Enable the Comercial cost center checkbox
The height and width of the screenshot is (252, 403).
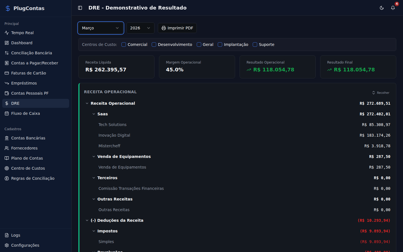click(x=123, y=44)
